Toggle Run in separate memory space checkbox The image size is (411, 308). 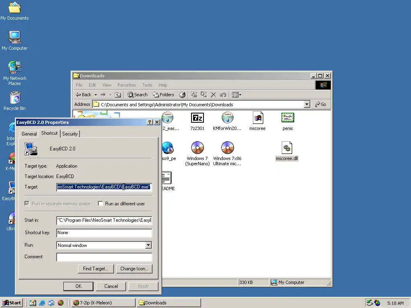click(27, 203)
